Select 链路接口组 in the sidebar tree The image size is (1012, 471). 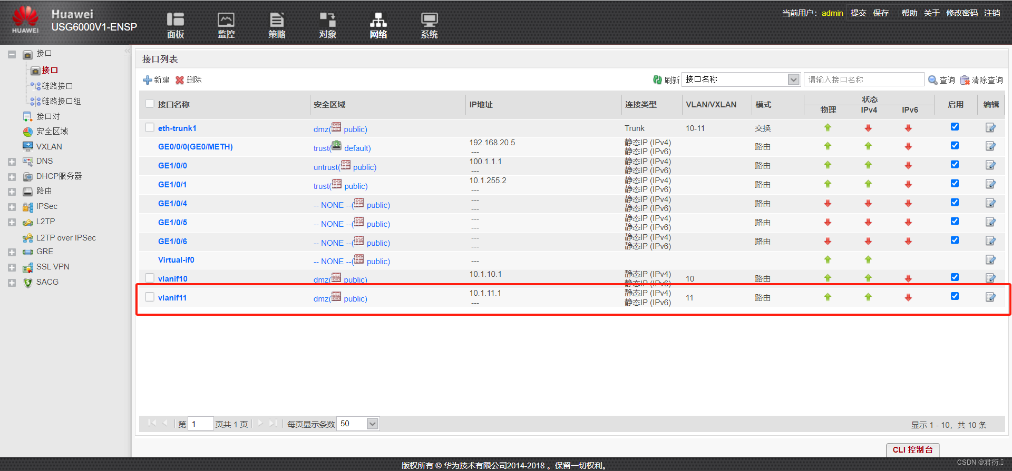61,101
